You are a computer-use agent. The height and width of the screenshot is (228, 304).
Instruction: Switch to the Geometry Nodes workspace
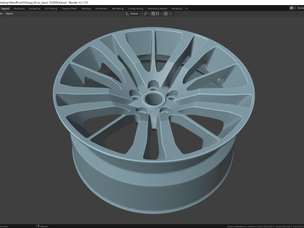157,9
